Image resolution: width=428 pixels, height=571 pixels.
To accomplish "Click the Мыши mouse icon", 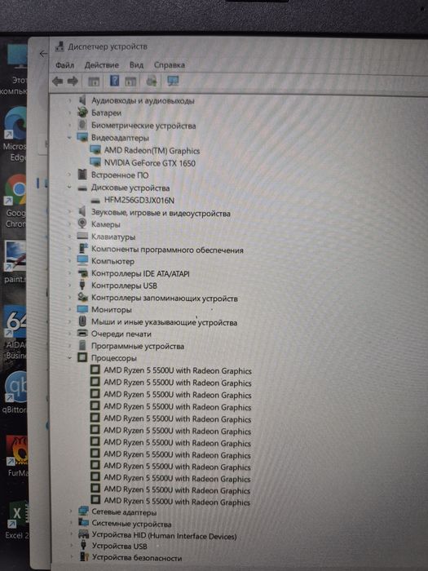I will pyautogui.click(x=82, y=321).
